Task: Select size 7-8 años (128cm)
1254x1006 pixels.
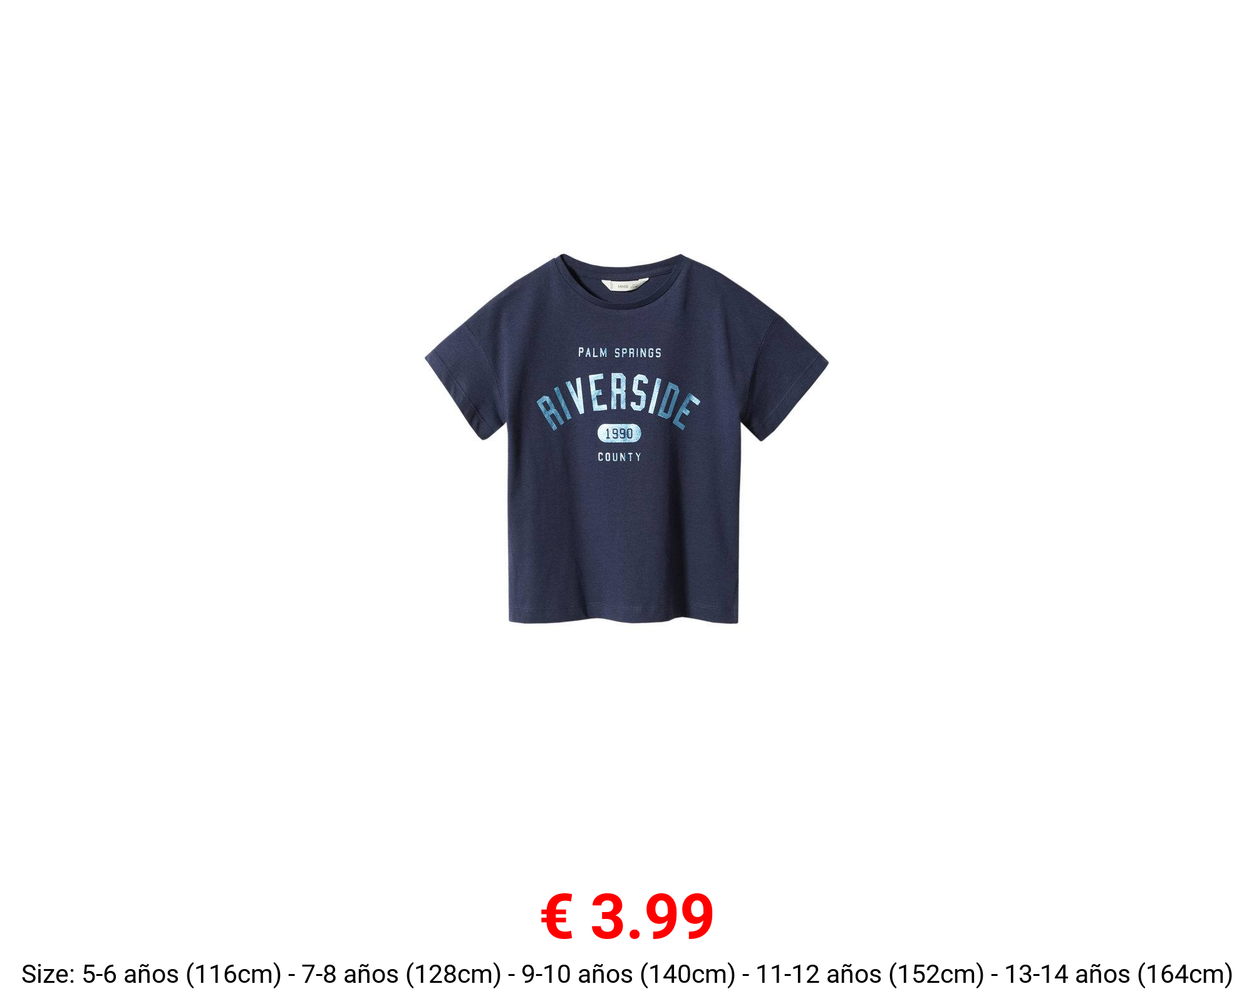Action: coord(402,974)
